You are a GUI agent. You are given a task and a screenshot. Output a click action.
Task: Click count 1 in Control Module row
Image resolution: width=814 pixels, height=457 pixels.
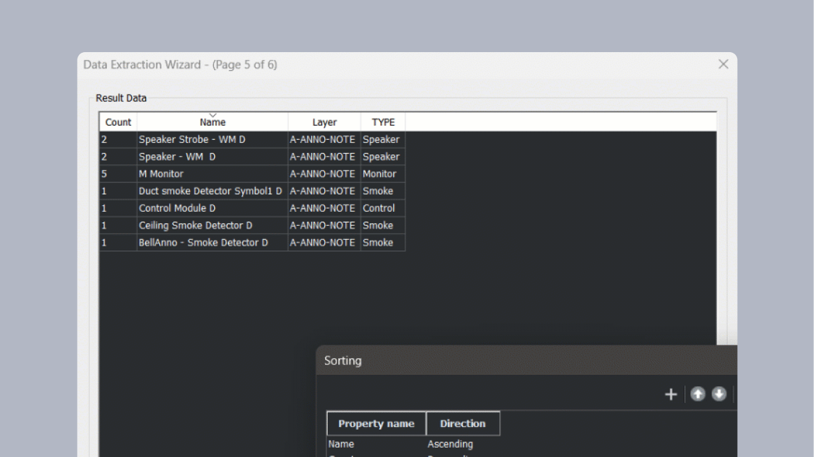click(x=118, y=208)
